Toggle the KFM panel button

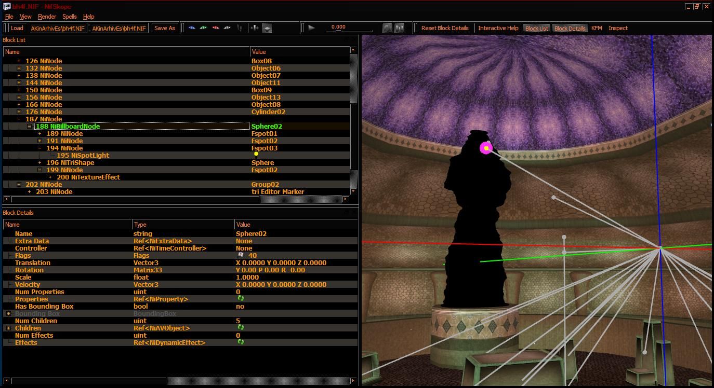(597, 28)
